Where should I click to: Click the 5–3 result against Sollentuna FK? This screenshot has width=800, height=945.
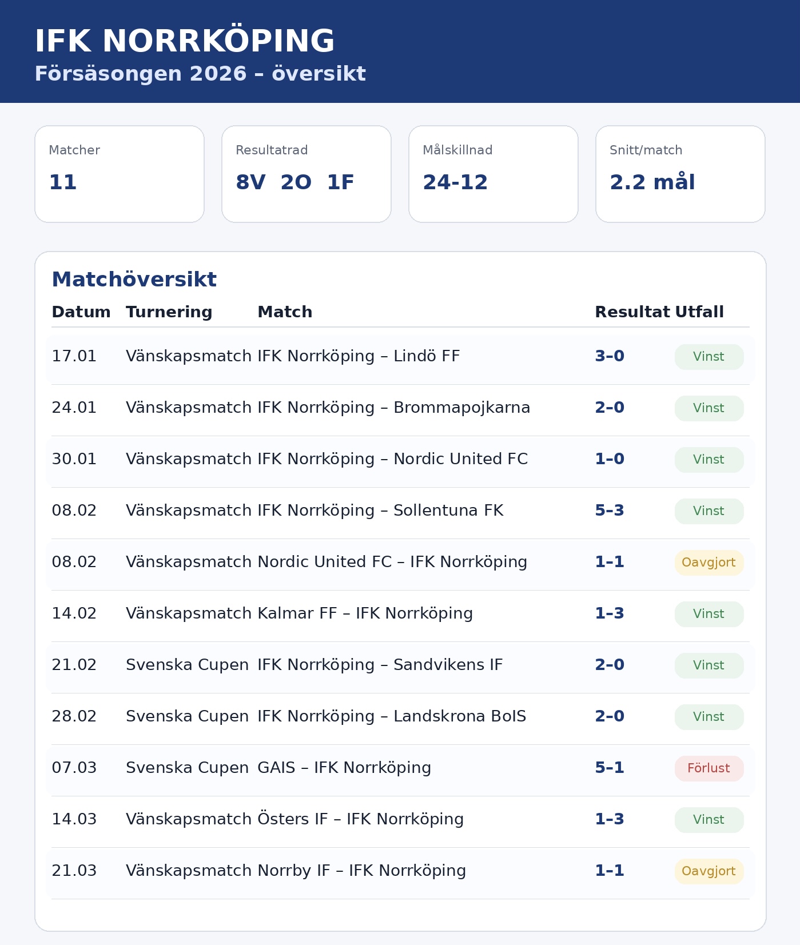click(610, 511)
